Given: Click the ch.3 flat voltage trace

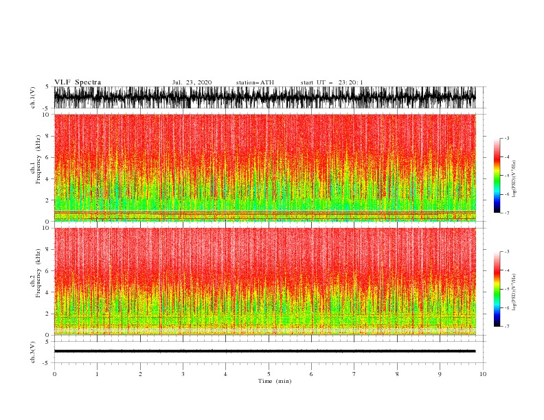Looking at the screenshot, I should pyautogui.click(x=264, y=351).
